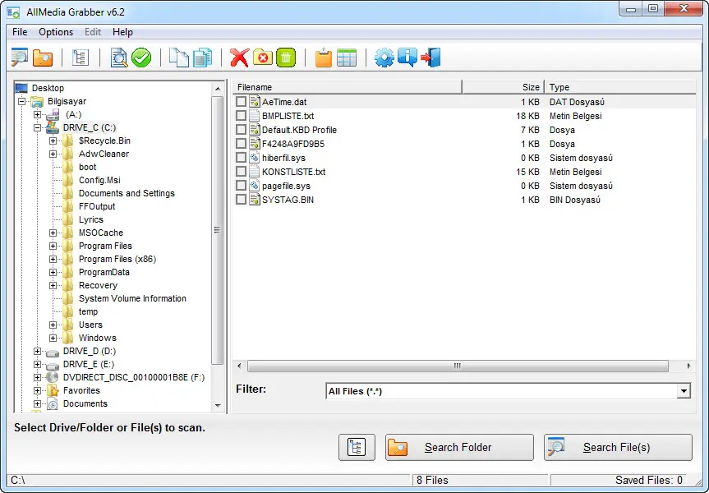709x493 pixels.
Task: Click the exit door toolbar icon
Action: click(431, 58)
